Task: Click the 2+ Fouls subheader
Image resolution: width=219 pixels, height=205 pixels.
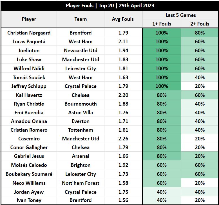Action: pos(200,24)
